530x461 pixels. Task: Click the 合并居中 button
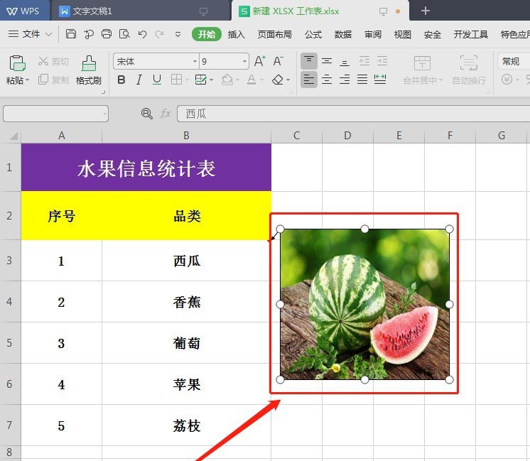point(423,70)
